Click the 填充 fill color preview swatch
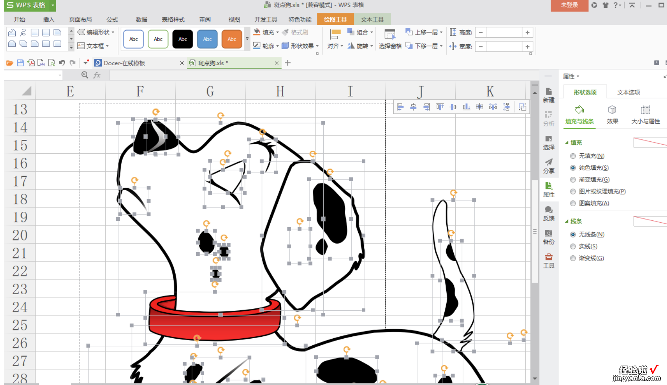This screenshot has width=667, height=385. coord(650,143)
